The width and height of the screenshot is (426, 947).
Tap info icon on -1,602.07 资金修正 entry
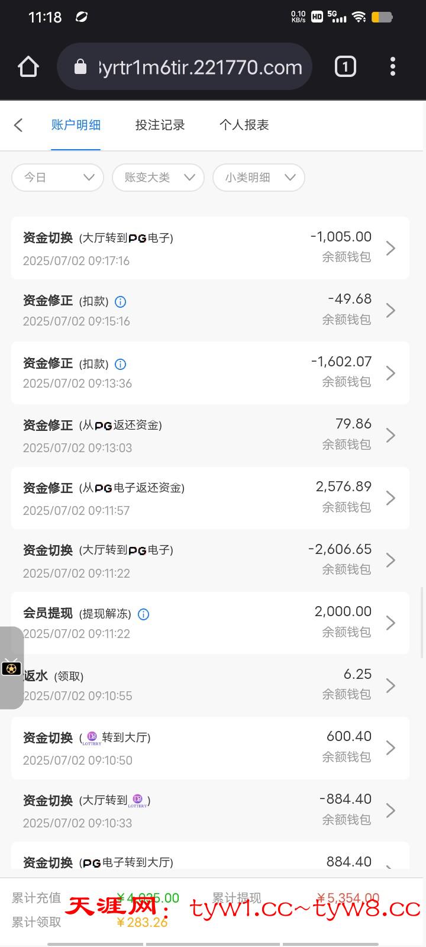click(120, 364)
